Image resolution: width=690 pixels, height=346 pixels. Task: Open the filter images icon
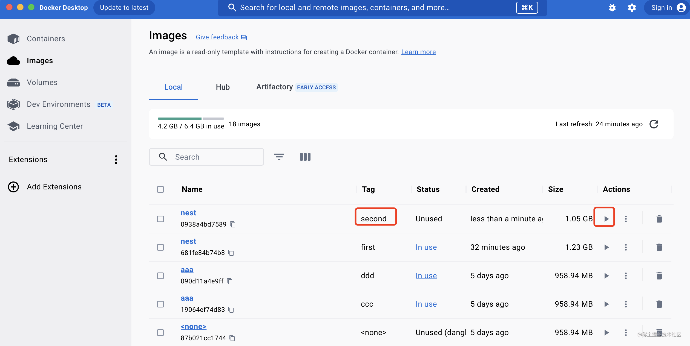tap(279, 157)
